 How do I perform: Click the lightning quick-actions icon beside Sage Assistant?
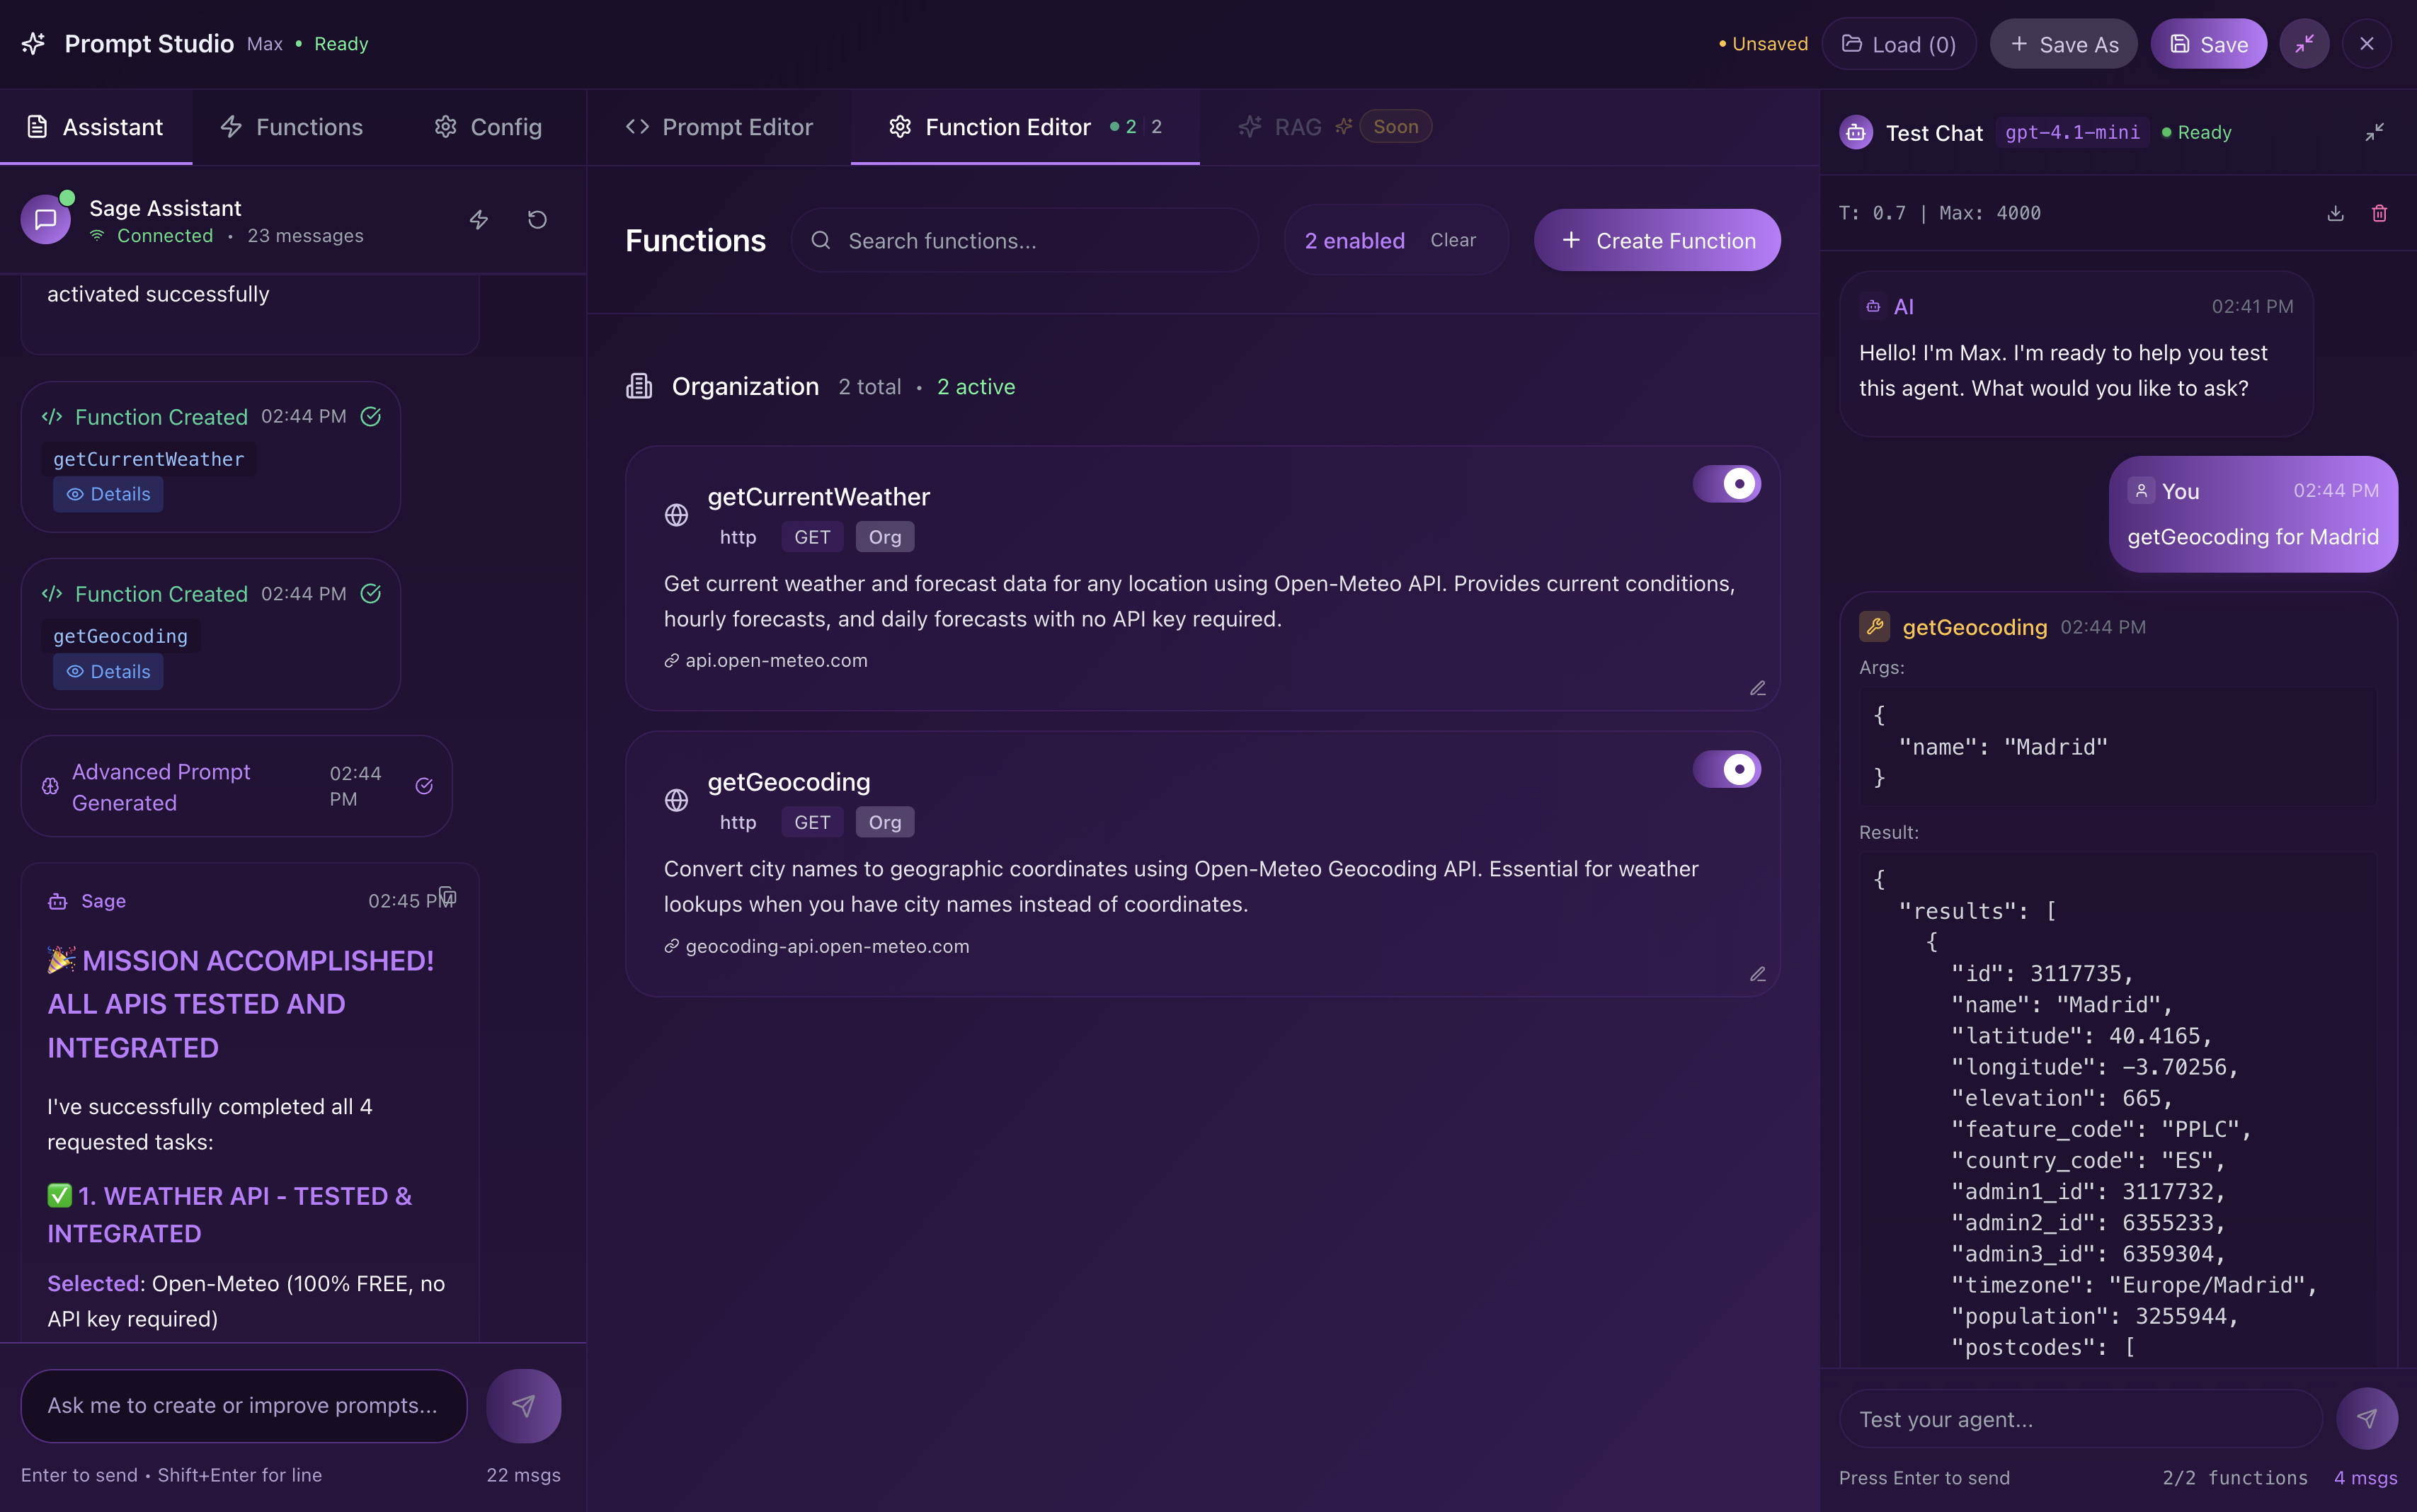point(479,219)
